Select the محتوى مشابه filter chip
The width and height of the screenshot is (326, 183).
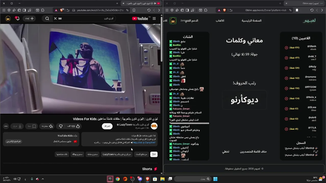click(x=92, y=154)
